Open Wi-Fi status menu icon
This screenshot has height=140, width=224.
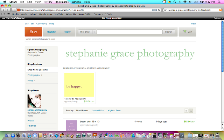185,2
